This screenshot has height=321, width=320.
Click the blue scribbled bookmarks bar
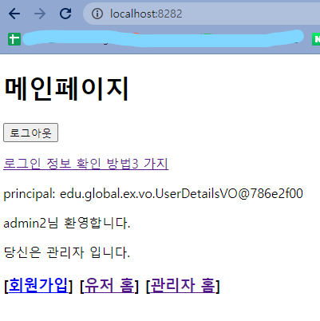(x=163, y=38)
